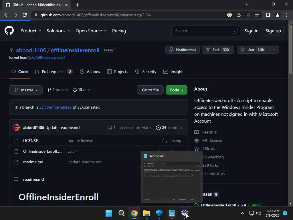
Task: Open the Pricing page
Action: 119,31
